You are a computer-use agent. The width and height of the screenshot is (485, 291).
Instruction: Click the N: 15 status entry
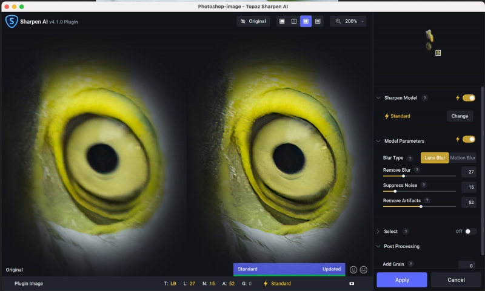pos(209,284)
